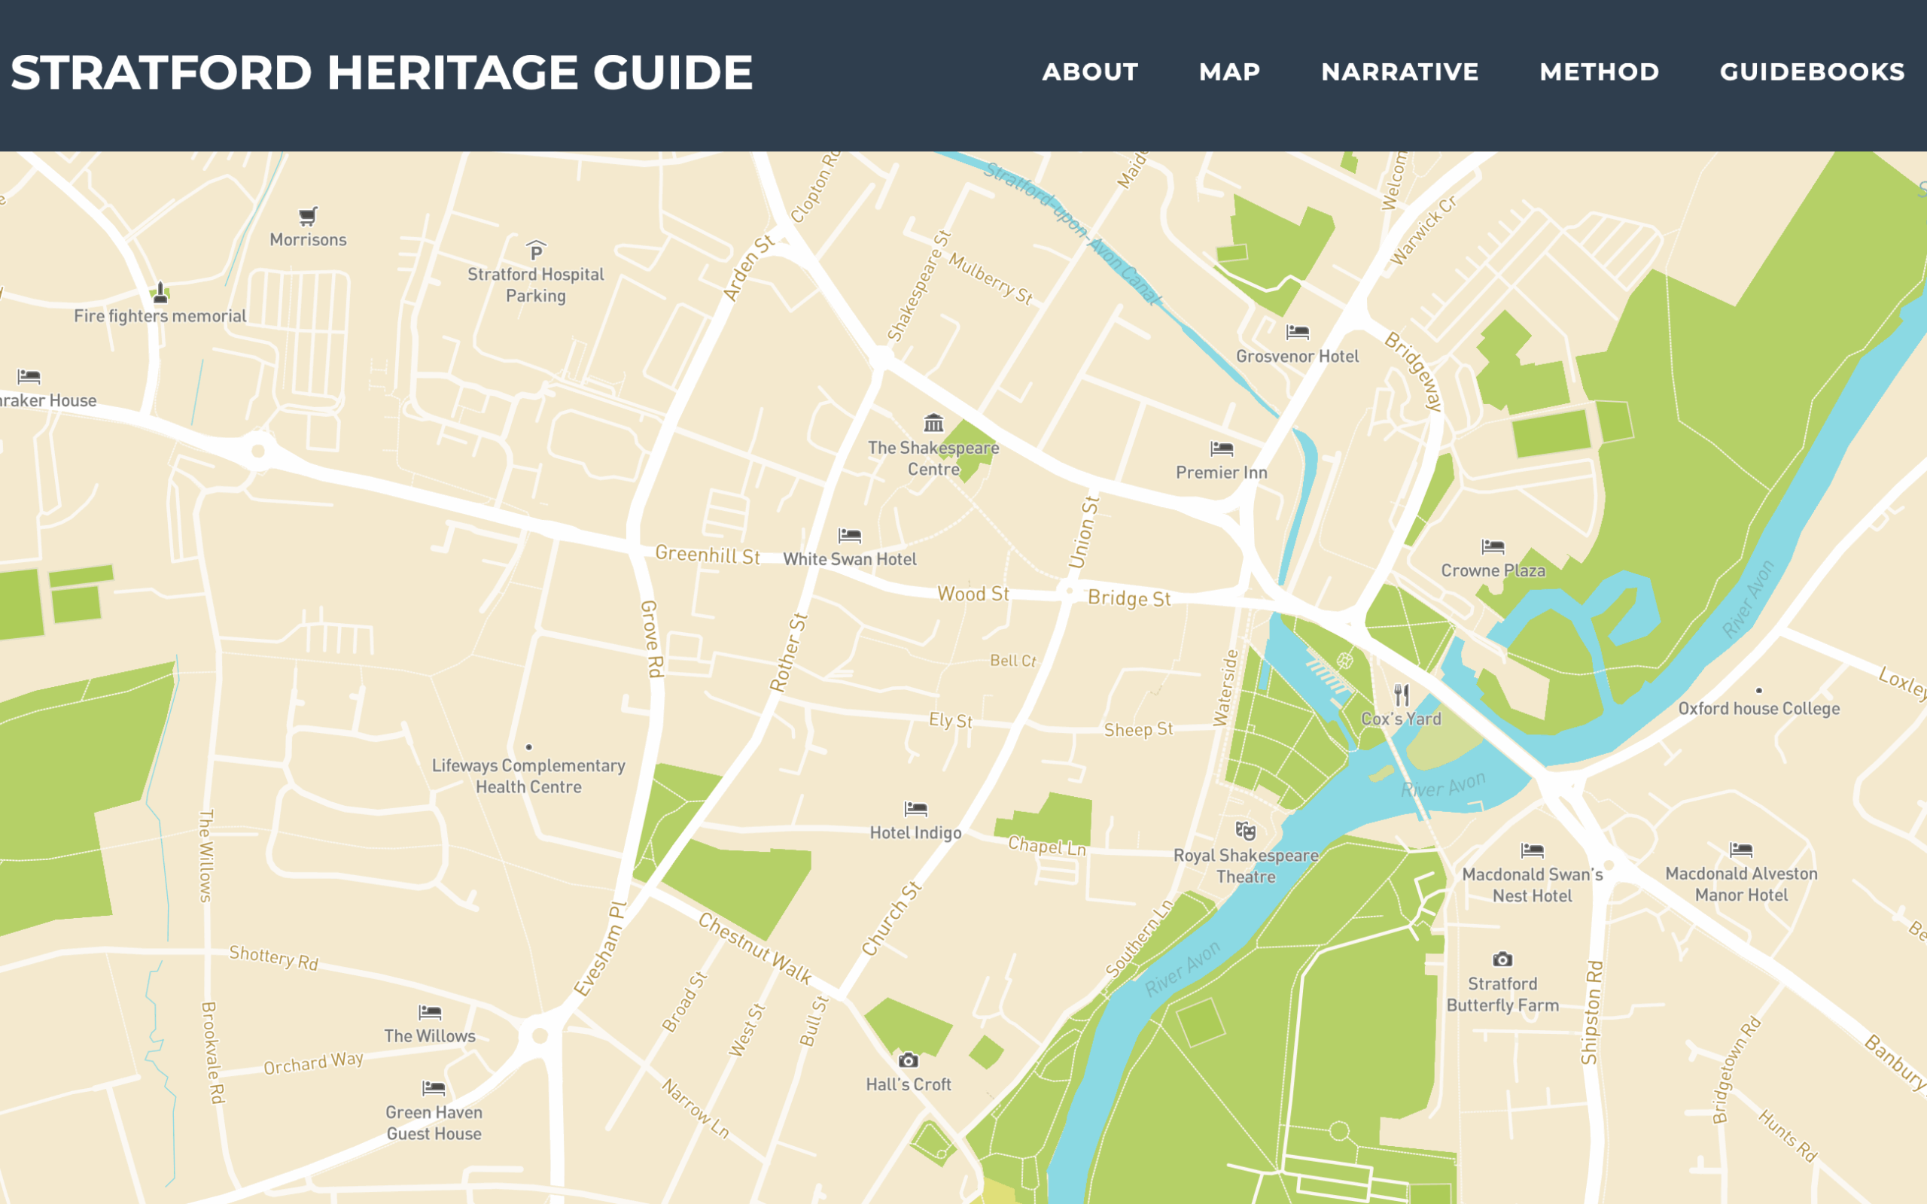Click the Cox's Yard restaurant icon
Viewport: 1927px width, 1204px height.
[x=1402, y=695]
